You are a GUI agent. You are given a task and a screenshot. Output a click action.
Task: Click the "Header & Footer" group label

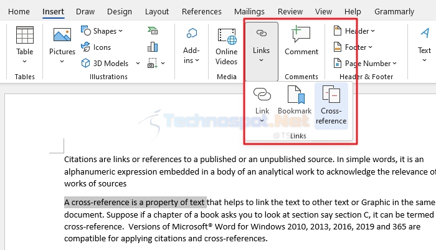(x=366, y=77)
